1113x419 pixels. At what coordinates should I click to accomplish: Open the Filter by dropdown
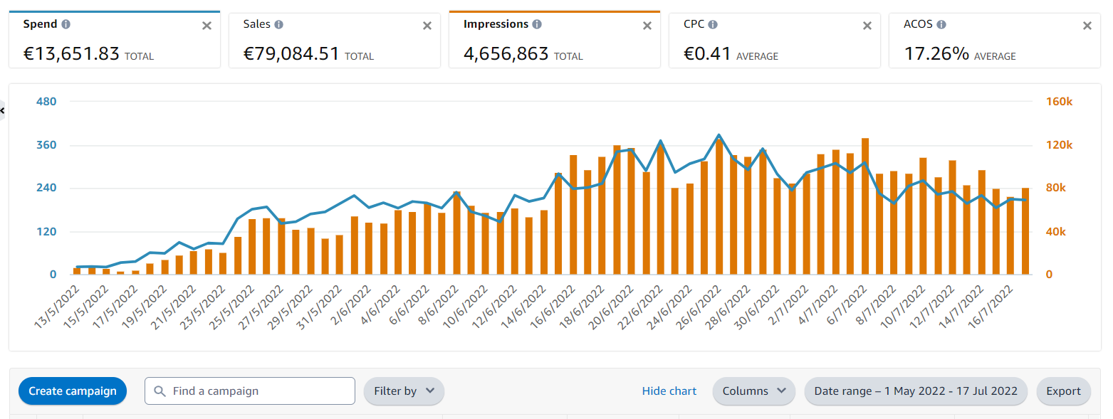pos(404,391)
